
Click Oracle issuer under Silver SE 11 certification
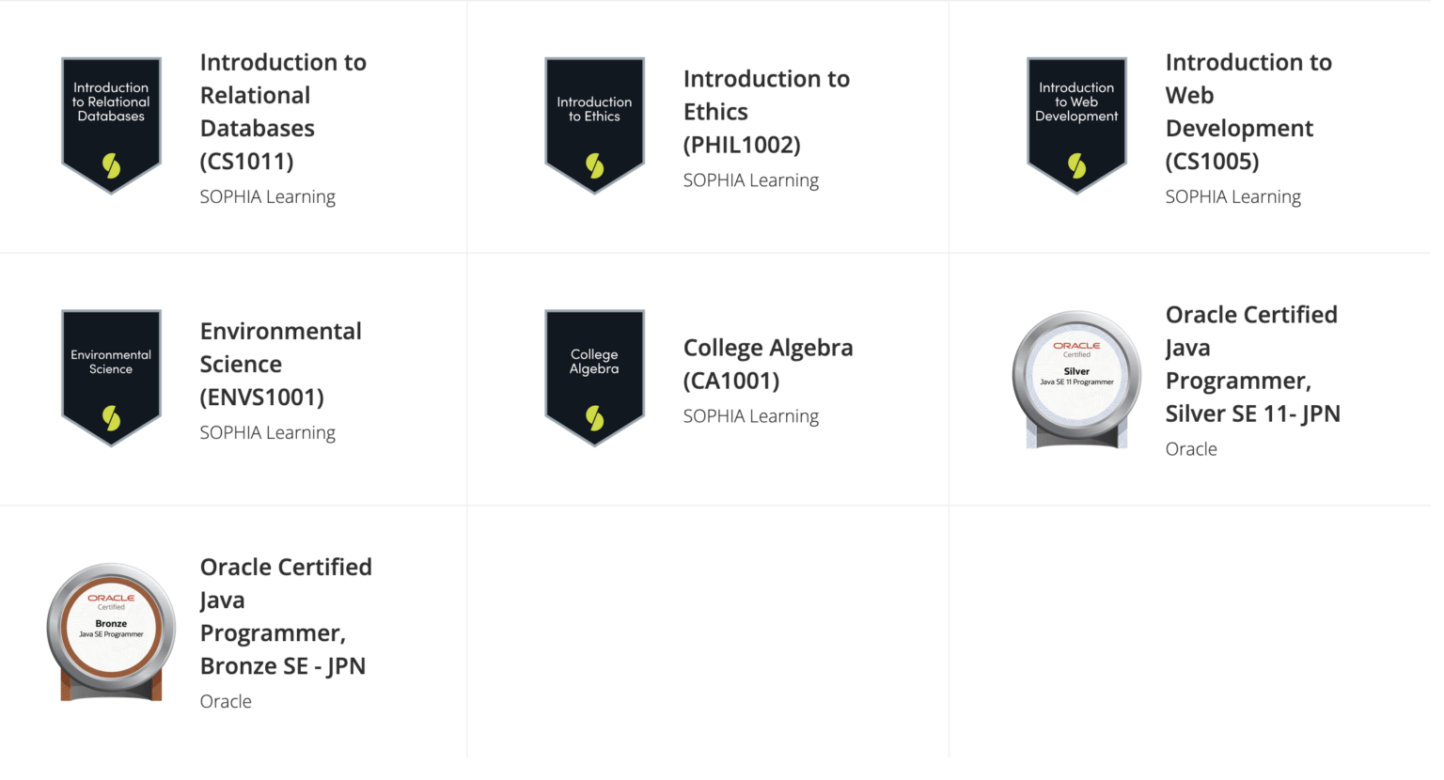(1190, 449)
